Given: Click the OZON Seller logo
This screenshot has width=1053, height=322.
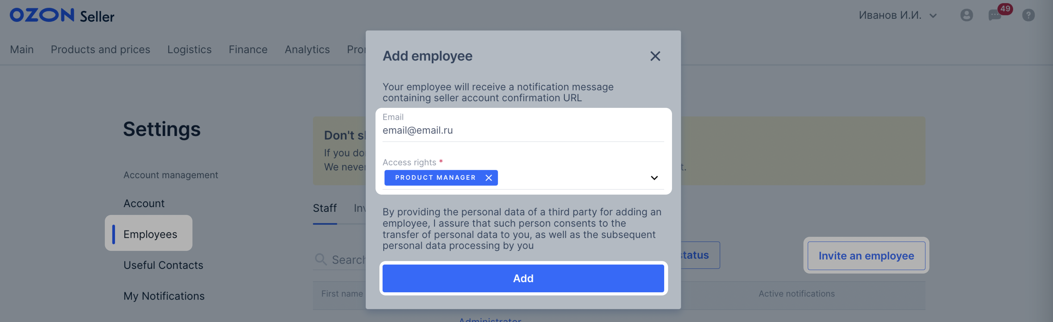Looking at the screenshot, I should [x=62, y=15].
